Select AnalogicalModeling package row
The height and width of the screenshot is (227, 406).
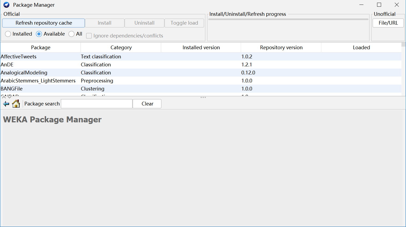201,73
